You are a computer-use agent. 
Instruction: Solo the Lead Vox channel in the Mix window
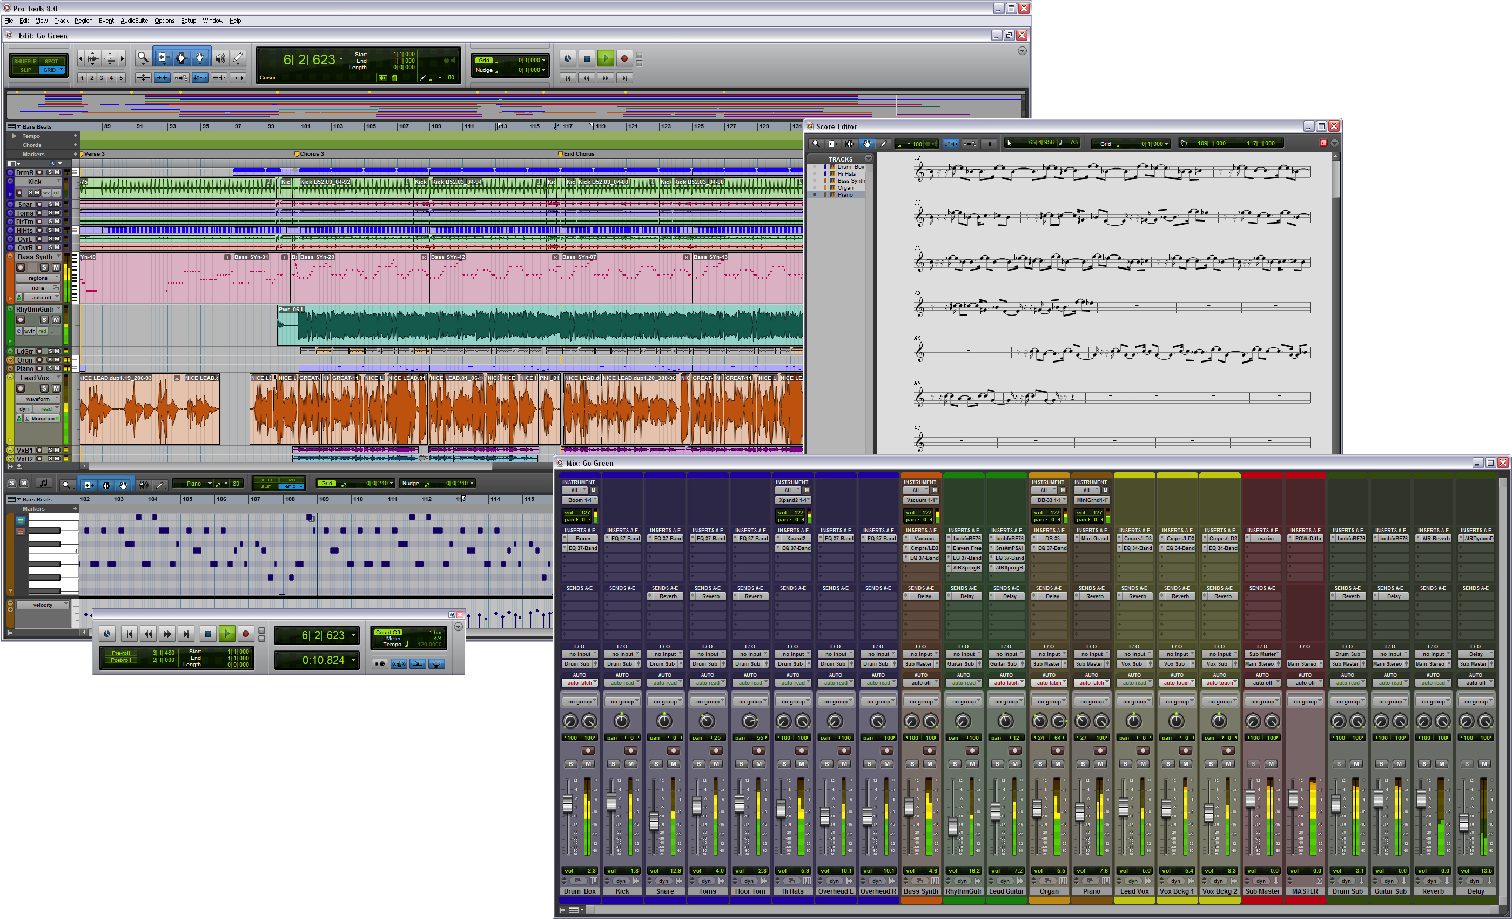pos(1125,764)
